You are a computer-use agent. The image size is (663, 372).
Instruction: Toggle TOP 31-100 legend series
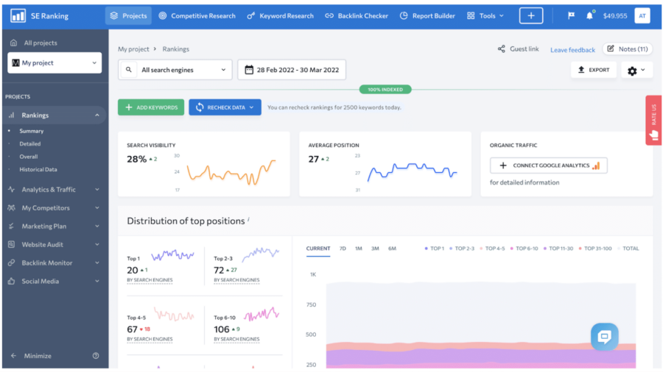(595, 248)
